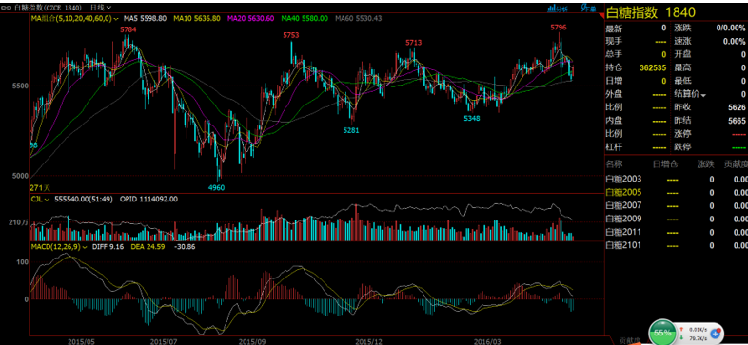Open the 分析 analysis chart icon
This screenshot has width=748, height=345.
coord(557,8)
